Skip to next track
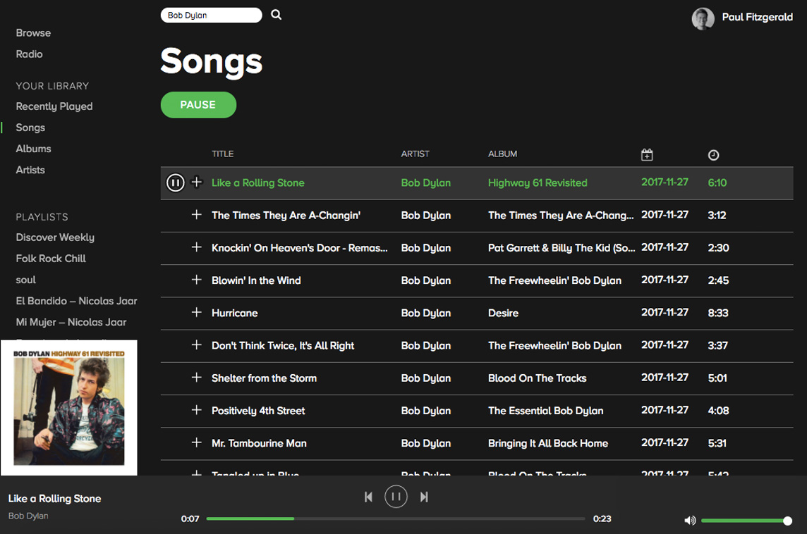The width and height of the screenshot is (807, 534). (423, 497)
